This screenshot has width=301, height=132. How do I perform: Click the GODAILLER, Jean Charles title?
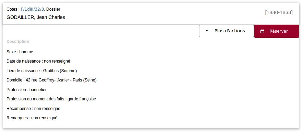36,17
